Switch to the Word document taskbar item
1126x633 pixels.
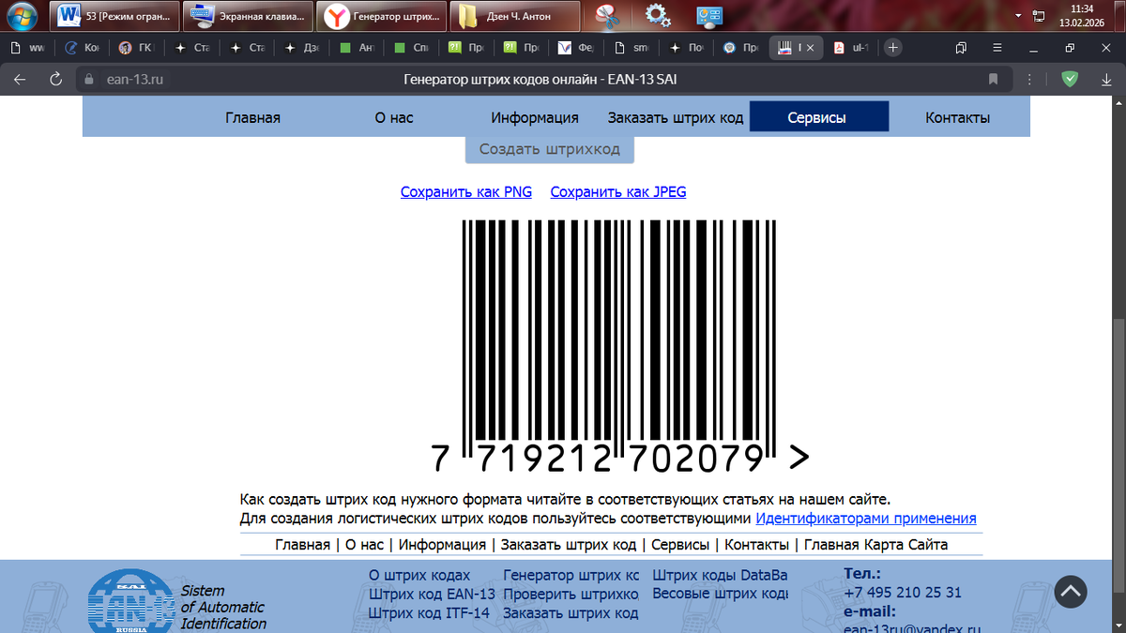[114, 16]
